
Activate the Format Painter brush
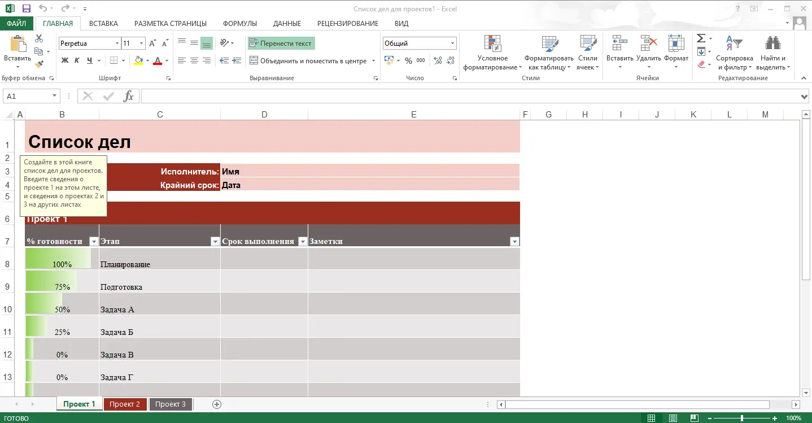pyautogui.click(x=39, y=64)
